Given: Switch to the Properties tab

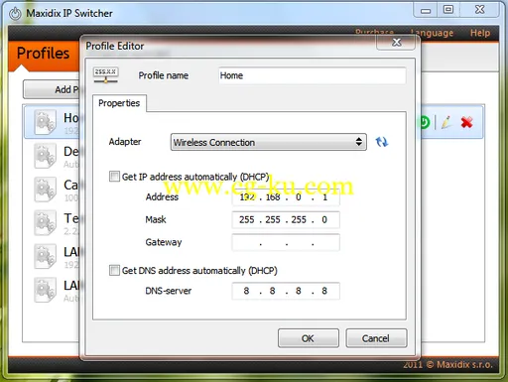Looking at the screenshot, I should [x=119, y=103].
